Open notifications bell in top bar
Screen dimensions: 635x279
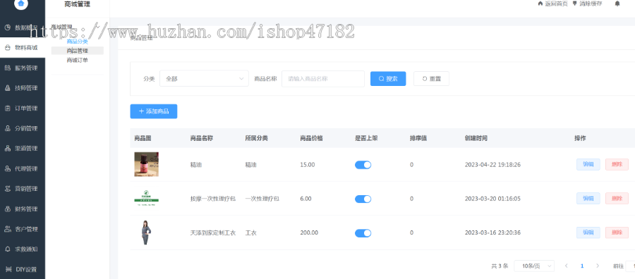click(x=617, y=4)
